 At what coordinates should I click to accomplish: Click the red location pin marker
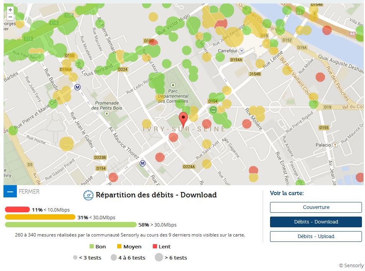(184, 119)
